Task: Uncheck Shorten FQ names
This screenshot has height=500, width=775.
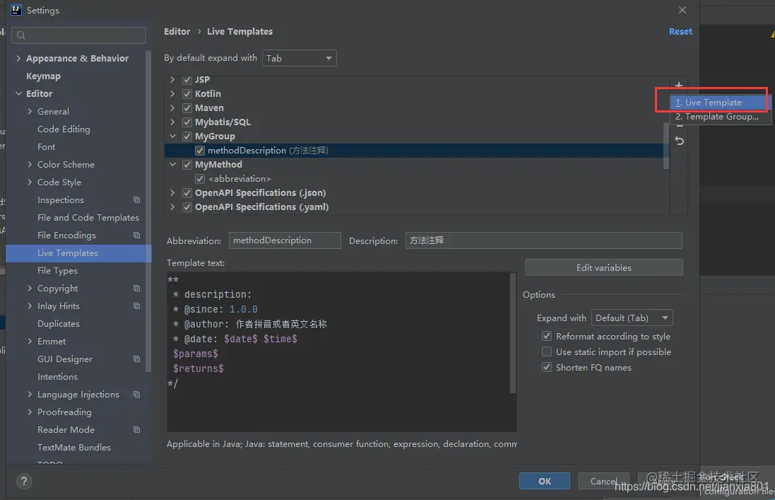Action: pos(547,368)
